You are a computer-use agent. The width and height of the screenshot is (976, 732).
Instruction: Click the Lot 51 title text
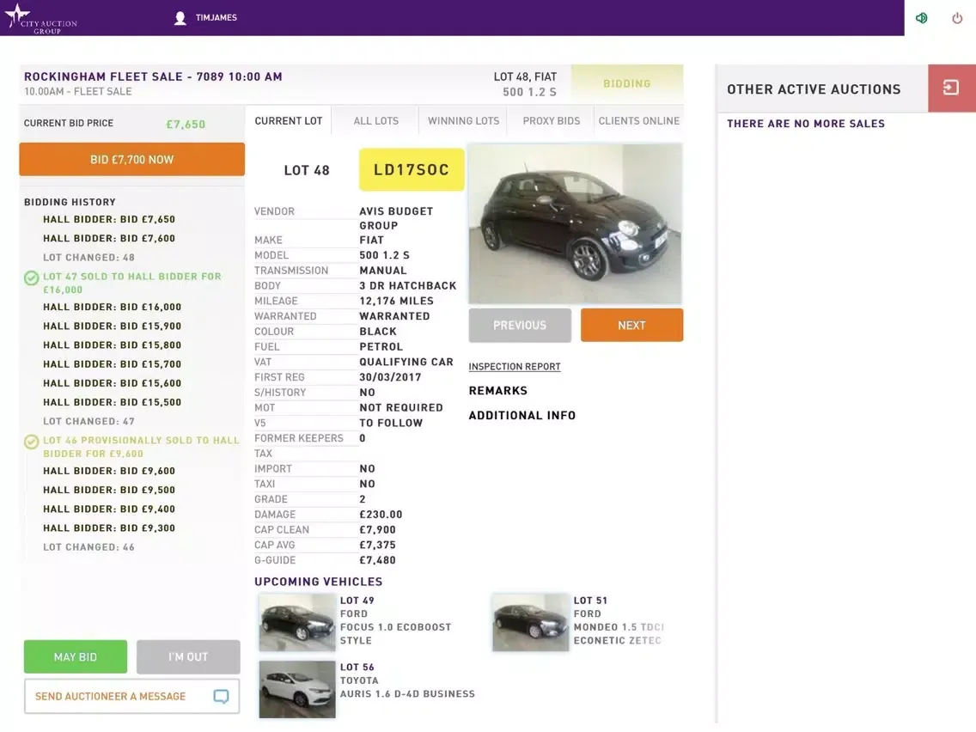590,601
